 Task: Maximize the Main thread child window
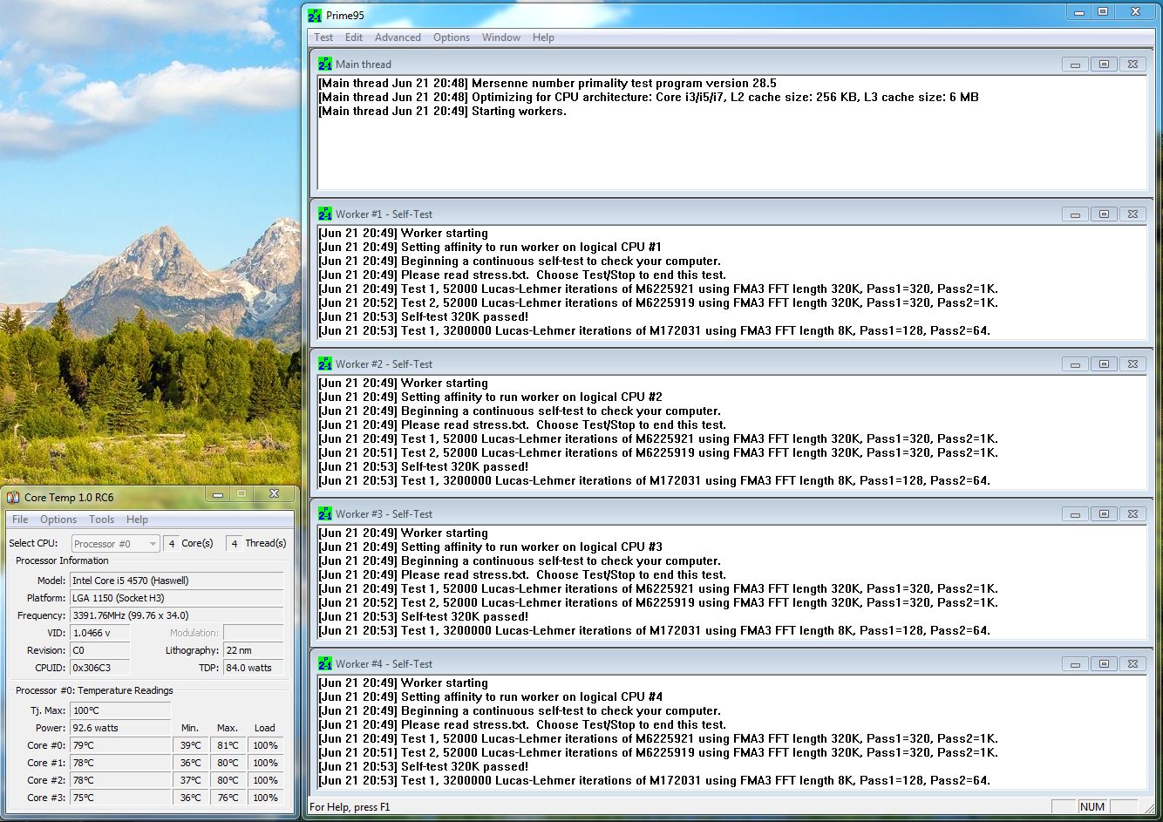point(1104,65)
